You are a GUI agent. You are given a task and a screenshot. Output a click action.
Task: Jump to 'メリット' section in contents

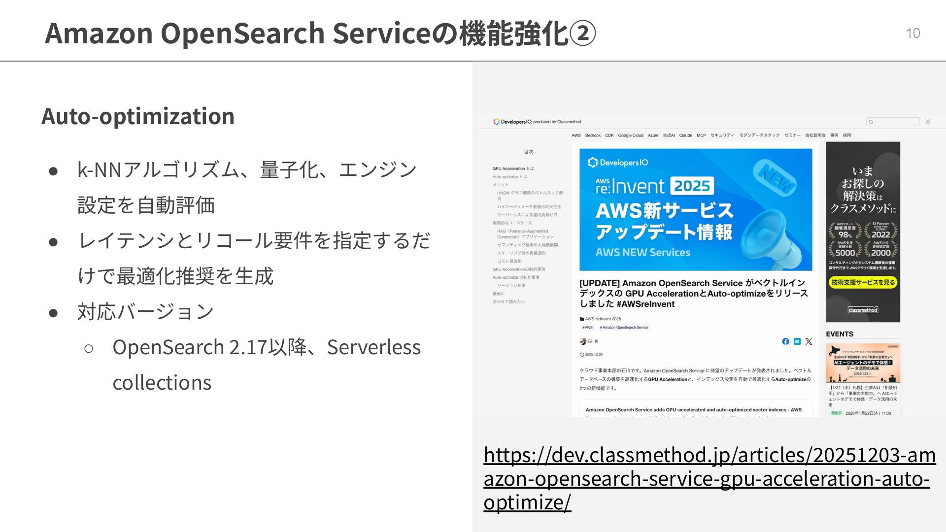500,185
